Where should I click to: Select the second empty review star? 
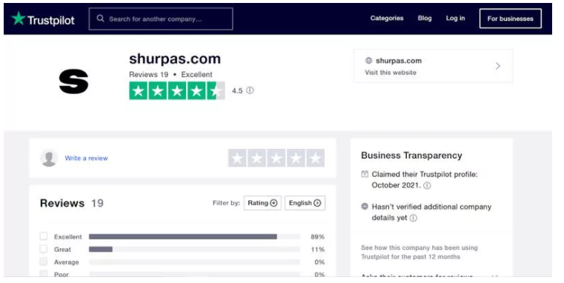tap(257, 159)
